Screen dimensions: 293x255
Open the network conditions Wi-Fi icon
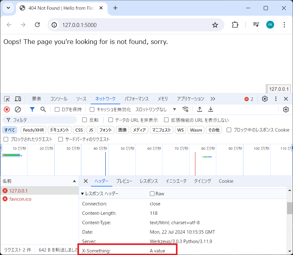pos(186,109)
